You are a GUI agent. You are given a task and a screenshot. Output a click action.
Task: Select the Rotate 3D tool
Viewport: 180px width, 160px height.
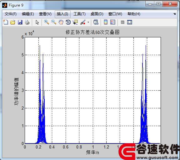[x=68, y=22]
